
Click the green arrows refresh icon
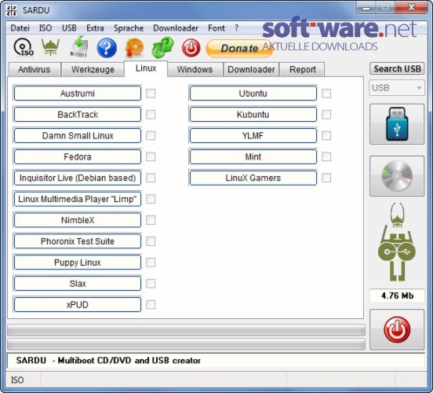click(x=162, y=48)
